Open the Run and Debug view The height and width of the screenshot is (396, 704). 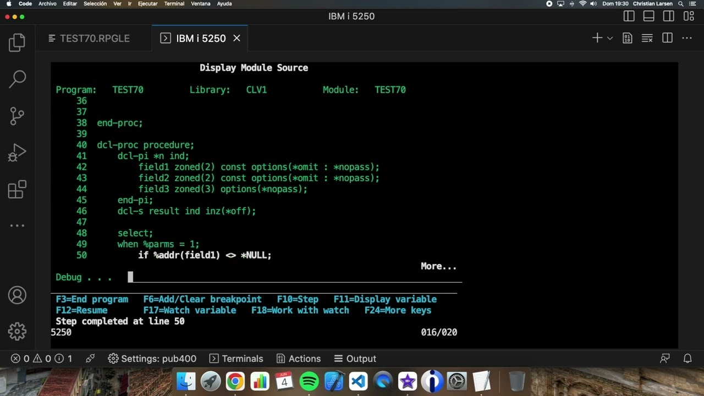[x=17, y=152]
